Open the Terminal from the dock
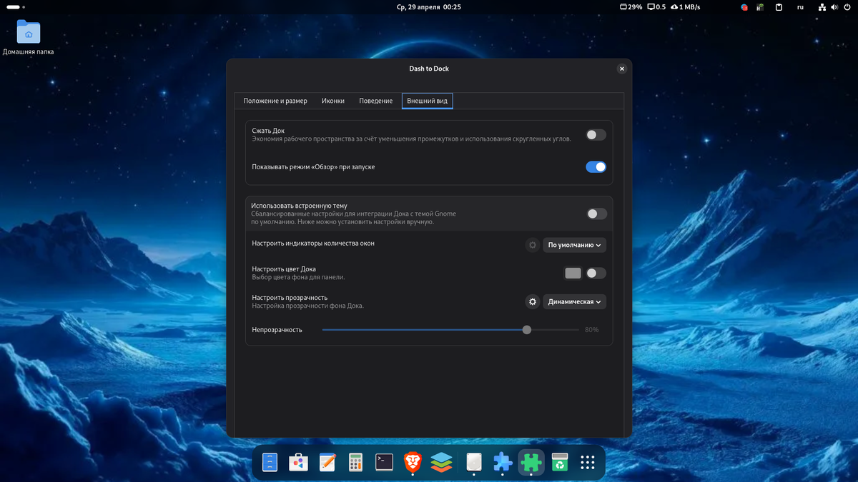 385,463
